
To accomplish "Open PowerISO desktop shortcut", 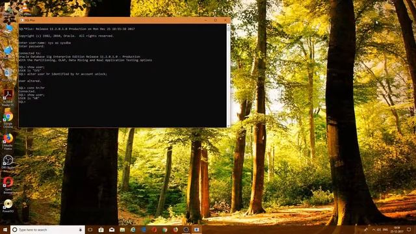I will click(x=8, y=206).
